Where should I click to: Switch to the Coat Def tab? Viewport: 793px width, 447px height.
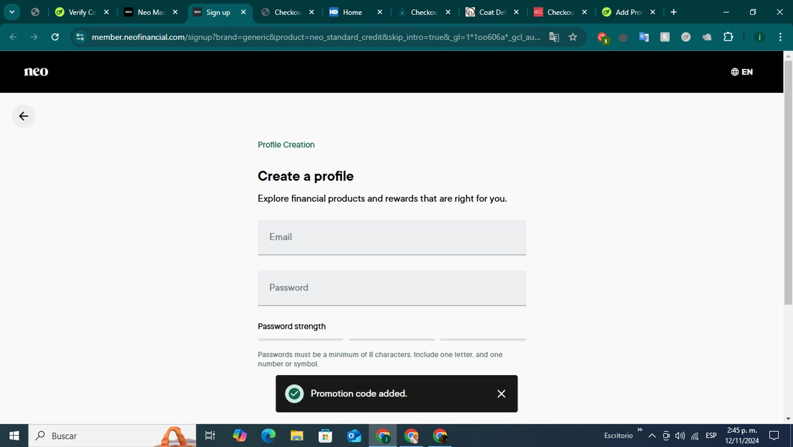[x=492, y=12]
